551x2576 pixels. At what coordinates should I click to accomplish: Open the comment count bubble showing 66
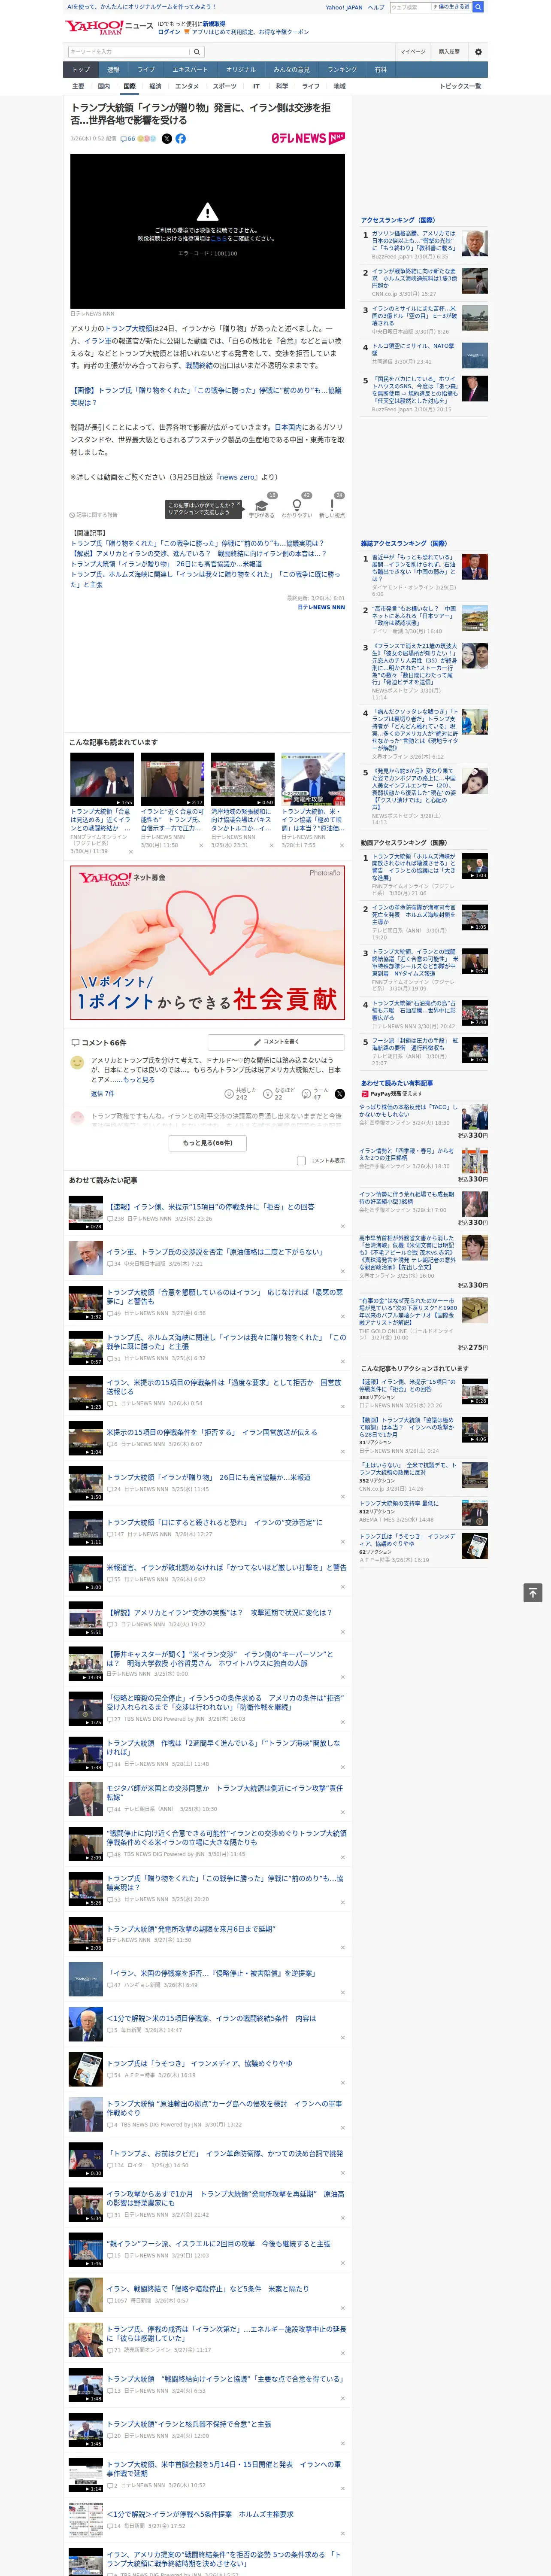click(128, 139)
